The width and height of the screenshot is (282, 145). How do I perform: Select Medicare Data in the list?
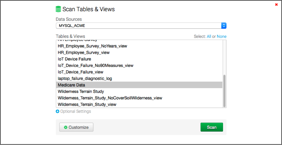point(71,85)
